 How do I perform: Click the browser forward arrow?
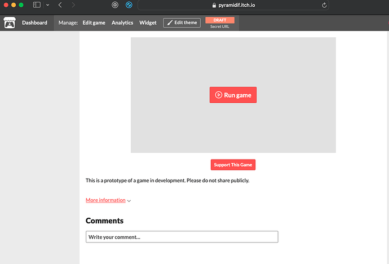(x=73, y=5)
